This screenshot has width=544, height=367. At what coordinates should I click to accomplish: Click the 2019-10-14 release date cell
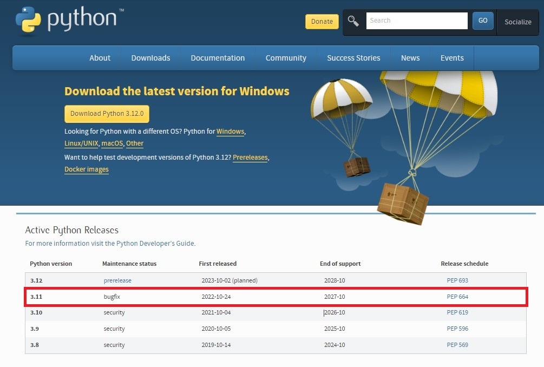point(216,345)
